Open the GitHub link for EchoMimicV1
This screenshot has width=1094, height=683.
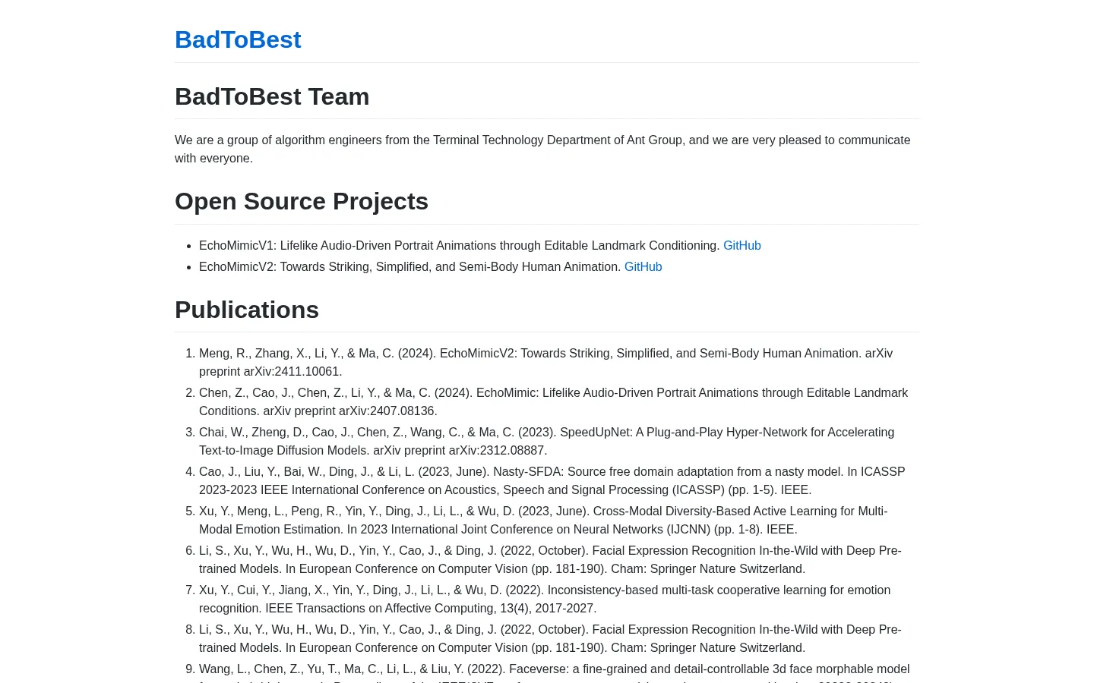point(742,246)
